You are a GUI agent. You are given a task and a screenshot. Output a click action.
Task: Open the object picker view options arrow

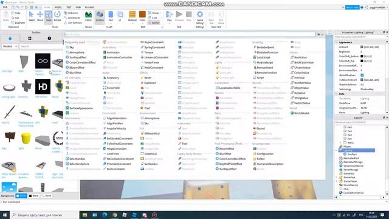[x=322, y=35]
